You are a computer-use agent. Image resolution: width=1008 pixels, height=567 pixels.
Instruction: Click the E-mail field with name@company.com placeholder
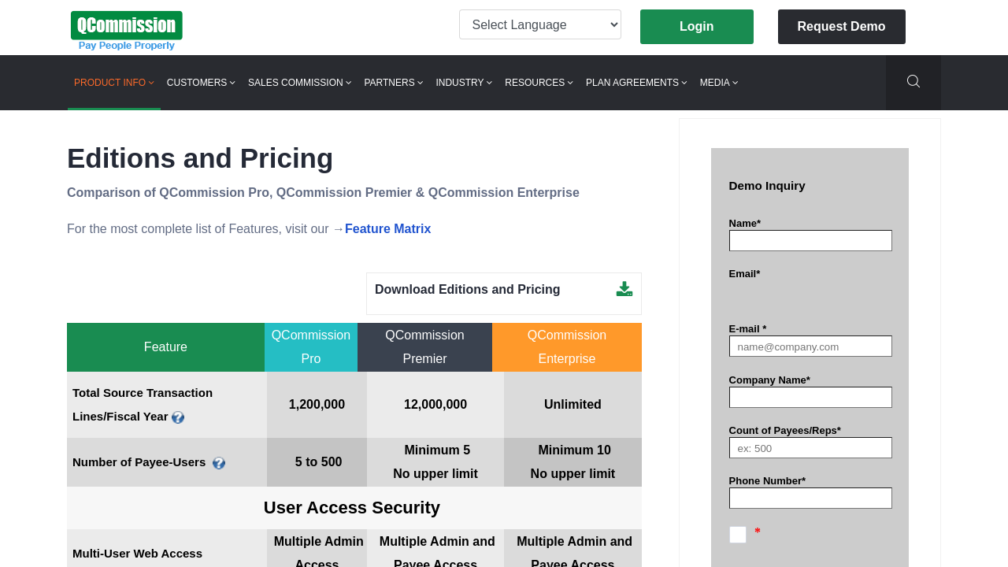click(810, 346)
